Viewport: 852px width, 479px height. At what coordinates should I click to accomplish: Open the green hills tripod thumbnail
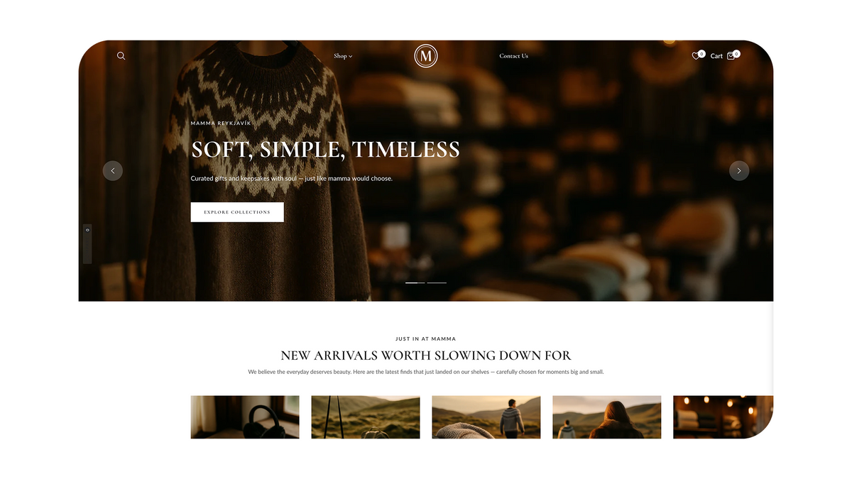click(366, 417)
